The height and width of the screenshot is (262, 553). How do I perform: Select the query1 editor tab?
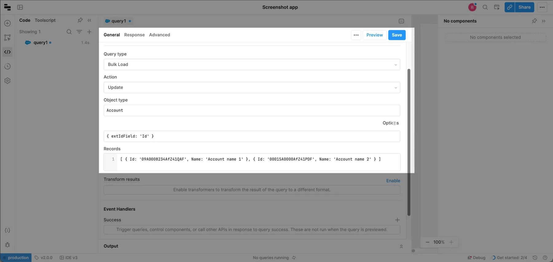coord(118,21)
